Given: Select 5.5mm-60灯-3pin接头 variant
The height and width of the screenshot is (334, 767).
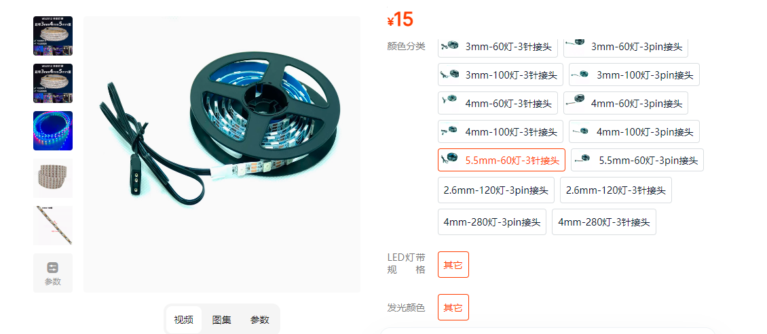Looking at the screenshot, I should 637,160.
